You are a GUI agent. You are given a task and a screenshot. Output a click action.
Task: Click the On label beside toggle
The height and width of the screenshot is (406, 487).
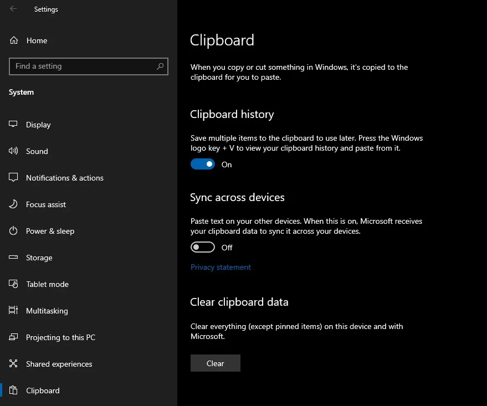point(227,165)
